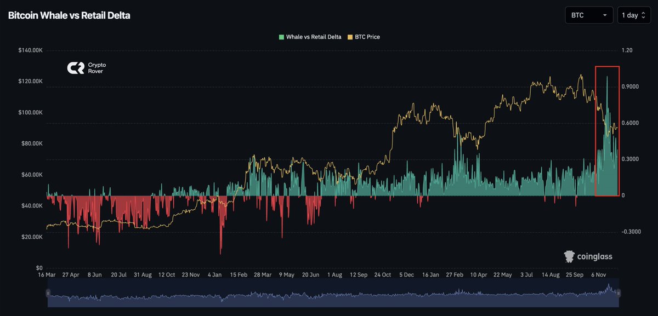
Task: Click the 6 Nov date axis label
Action: [x=600, y=274]
